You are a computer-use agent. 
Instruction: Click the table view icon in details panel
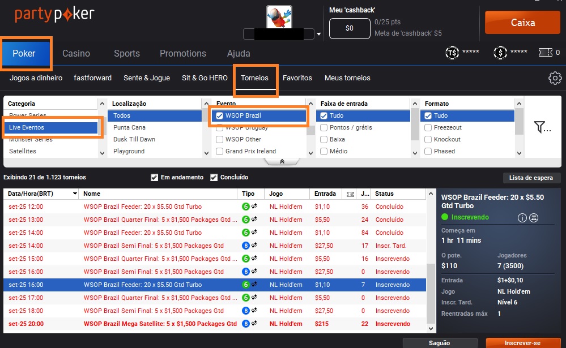pyautogui.click(x=534, y=217)
